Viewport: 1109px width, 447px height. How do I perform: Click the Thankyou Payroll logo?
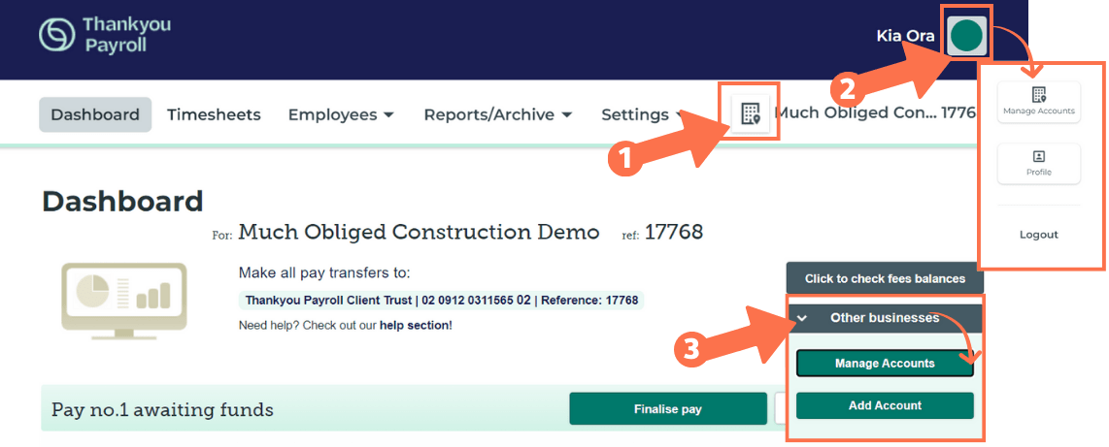(105, 35)
